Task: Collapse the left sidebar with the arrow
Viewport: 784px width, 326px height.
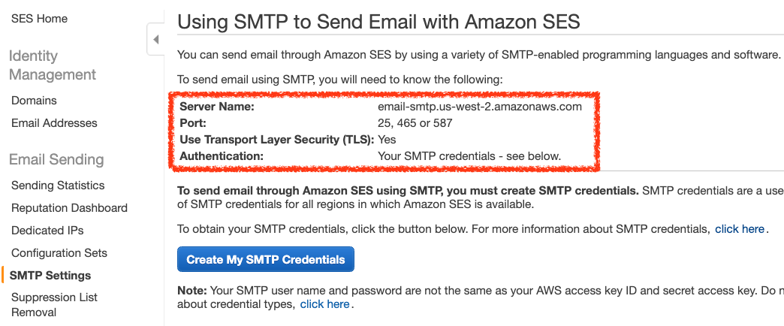Action: pos(155,39)
